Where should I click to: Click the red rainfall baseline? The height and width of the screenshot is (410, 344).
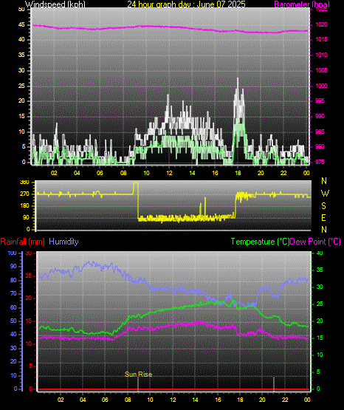(x=173, y=389)
